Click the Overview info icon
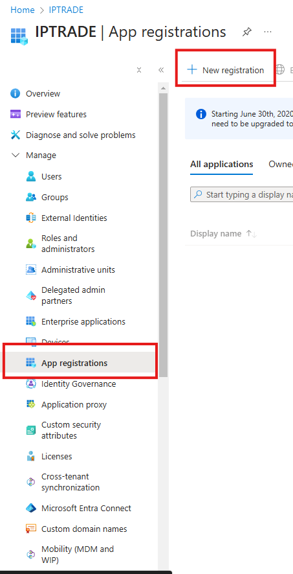 tap(15, 93)
